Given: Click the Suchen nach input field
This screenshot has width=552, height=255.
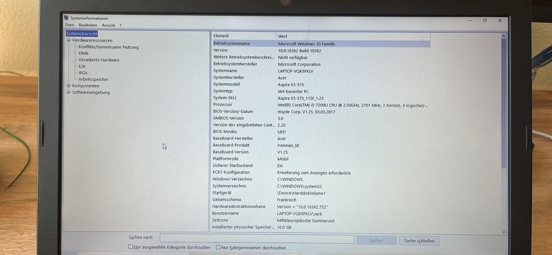Looking at the screenshot, I should pyautogui.click(x=257, y=239).
